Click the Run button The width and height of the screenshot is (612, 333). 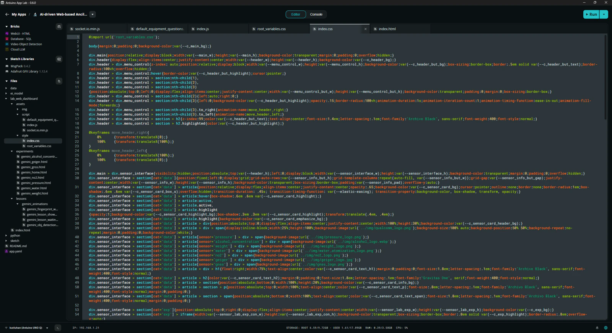pyautogui.click(x=591, y=15)
